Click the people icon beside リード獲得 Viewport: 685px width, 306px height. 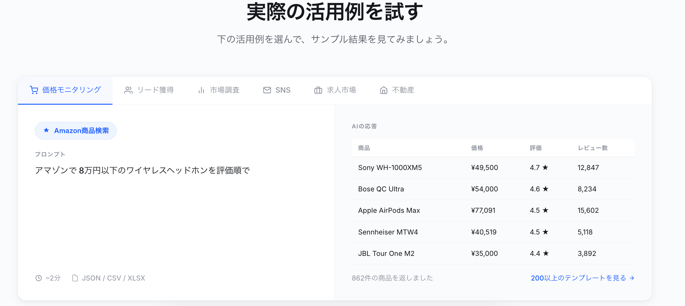[x=128, y=90]
